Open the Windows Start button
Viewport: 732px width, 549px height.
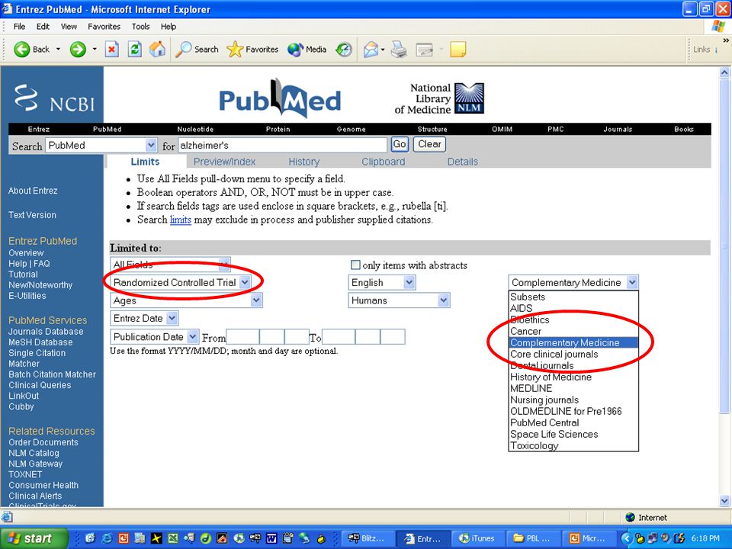[34, 538]
